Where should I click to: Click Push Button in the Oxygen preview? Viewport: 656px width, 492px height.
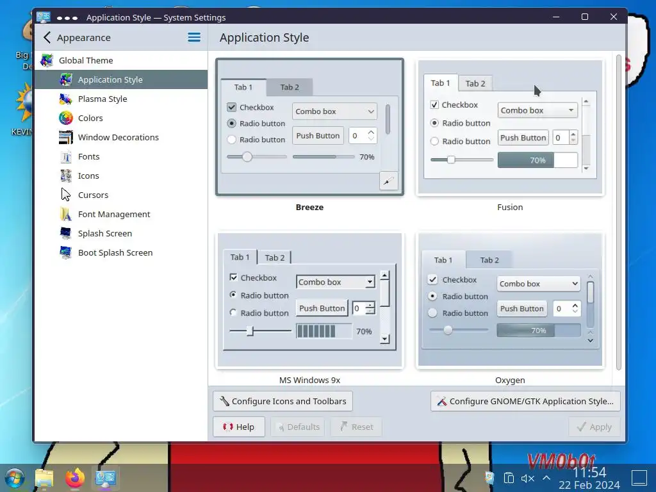click(521, 309)
